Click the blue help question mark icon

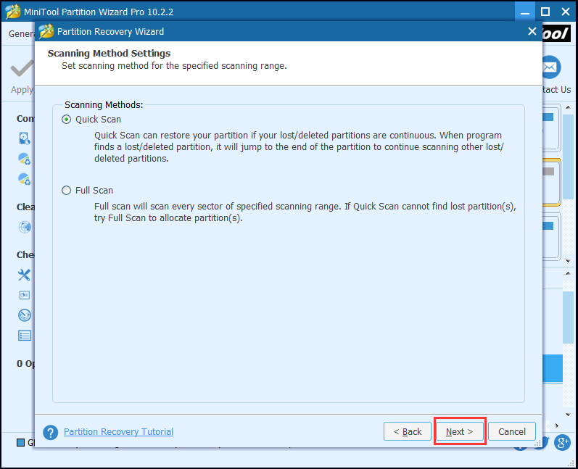(x=51, y=432)
